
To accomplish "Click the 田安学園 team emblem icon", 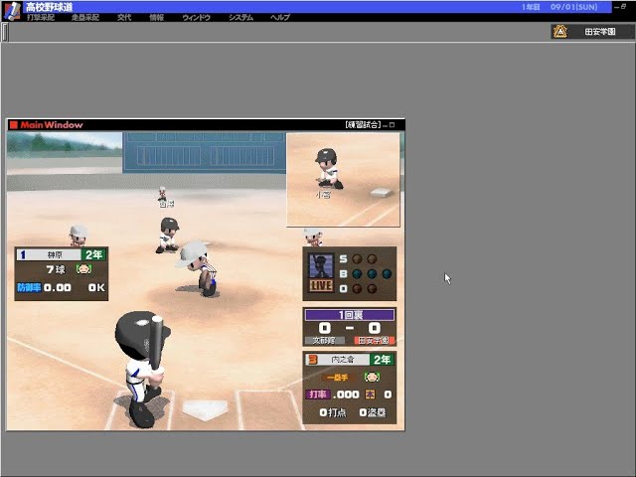I will 560,31.
